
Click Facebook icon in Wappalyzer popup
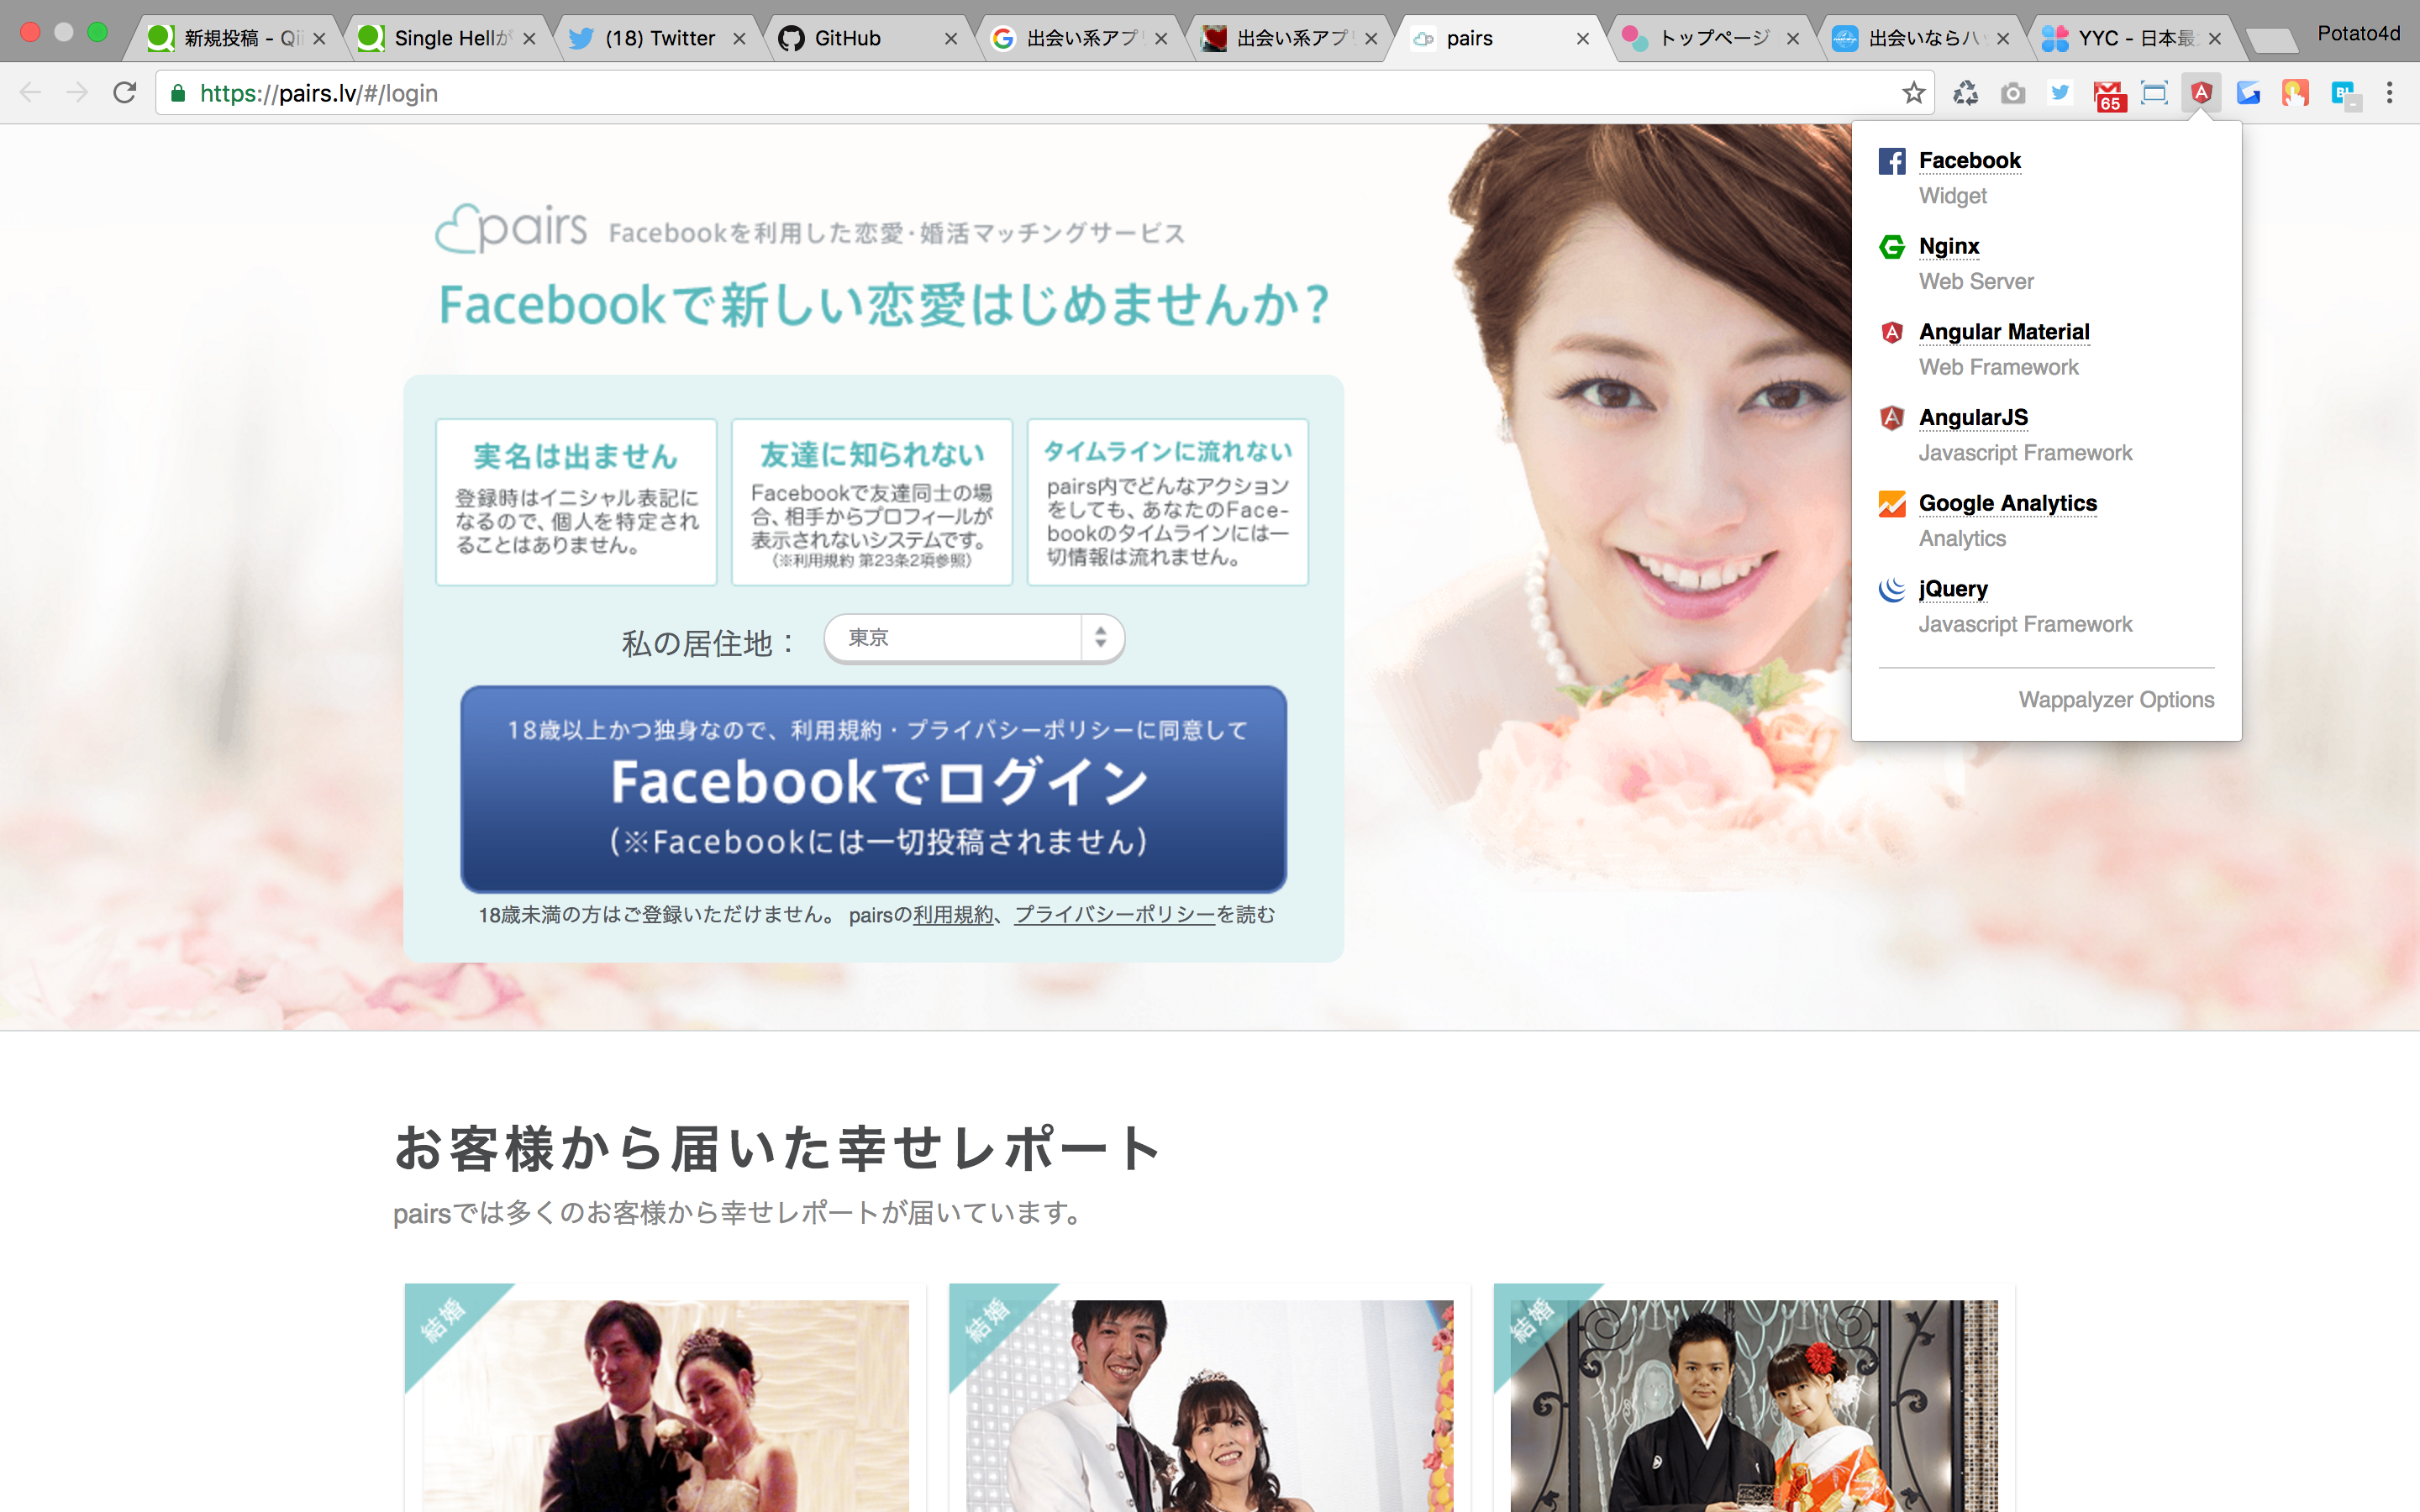click(x=1891, y=161)
